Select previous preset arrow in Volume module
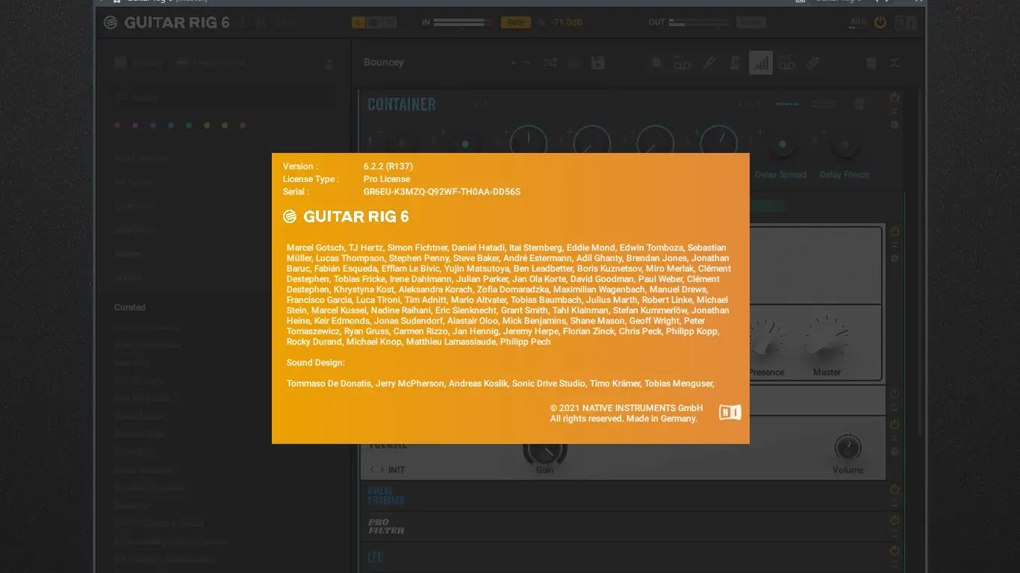Viewport: 1020px width, 573px height. pyautogui.click(x=372, y=470)
